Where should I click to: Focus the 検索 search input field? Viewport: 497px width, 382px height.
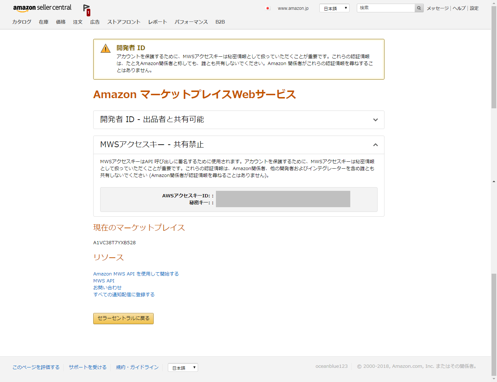(x=386, y=8)
